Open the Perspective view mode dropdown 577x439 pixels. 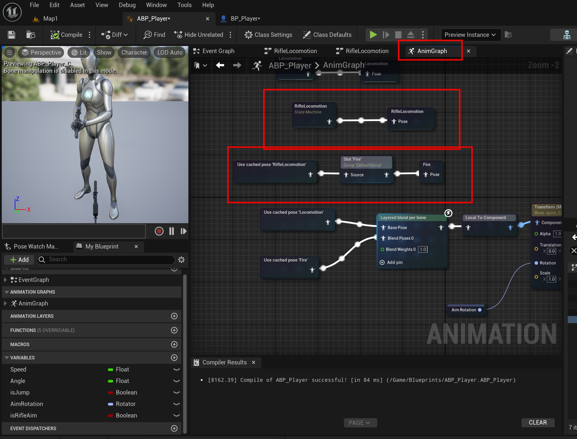[x=41, y=52]
